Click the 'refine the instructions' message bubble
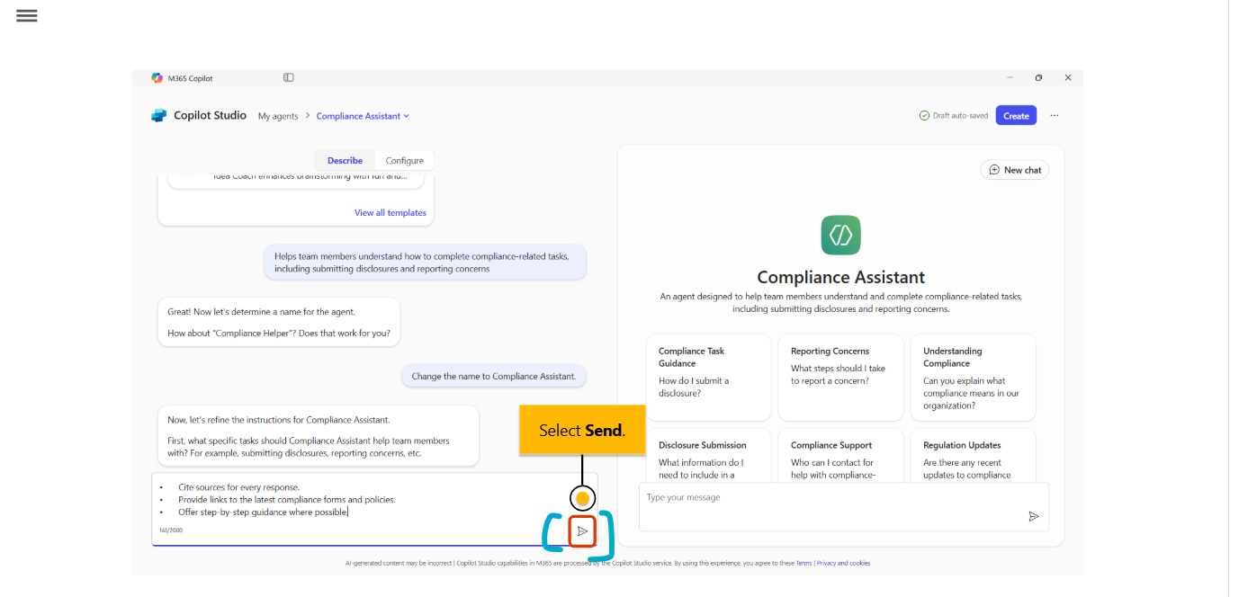 tap(319, 436)
